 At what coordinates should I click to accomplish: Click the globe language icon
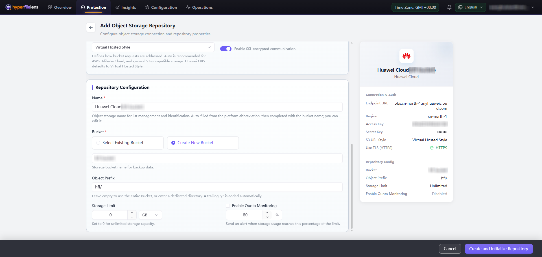pos(460,7)
